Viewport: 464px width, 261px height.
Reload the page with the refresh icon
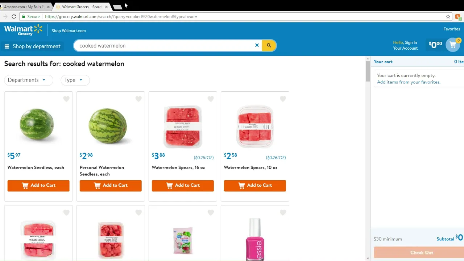[x=14, y=17]
